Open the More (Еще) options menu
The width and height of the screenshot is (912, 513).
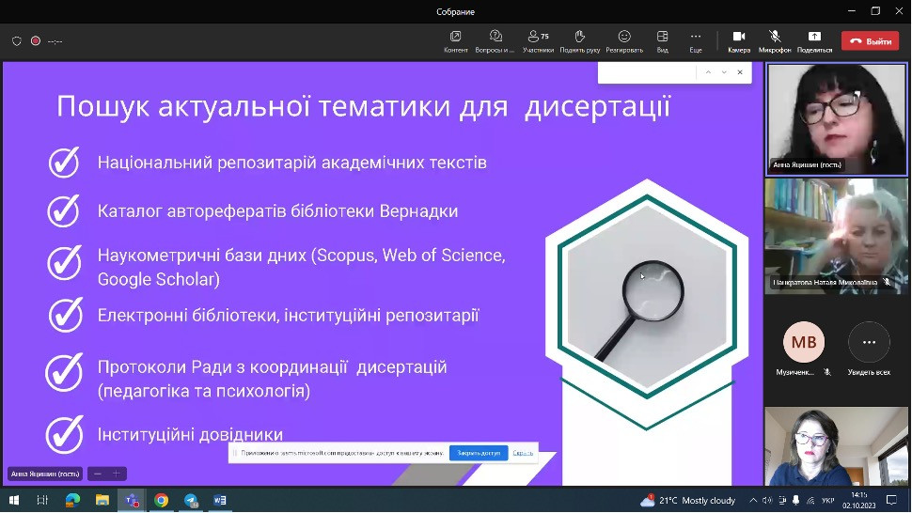(x=696, y=42)
